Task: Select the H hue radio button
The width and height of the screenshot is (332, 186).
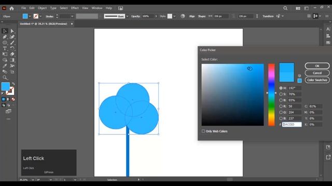Action: point(281,88)
